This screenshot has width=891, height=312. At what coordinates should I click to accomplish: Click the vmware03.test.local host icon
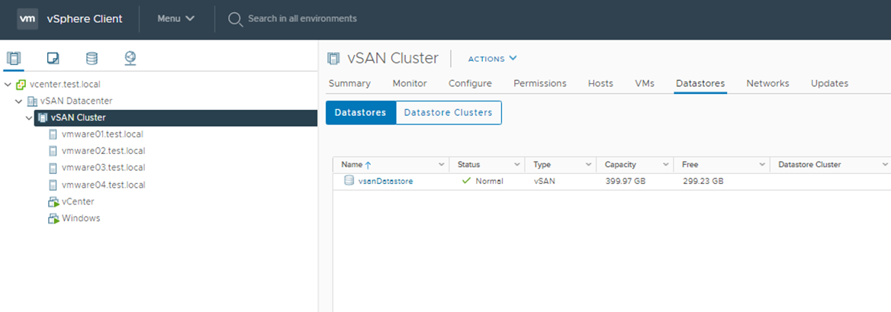point(53,169)
